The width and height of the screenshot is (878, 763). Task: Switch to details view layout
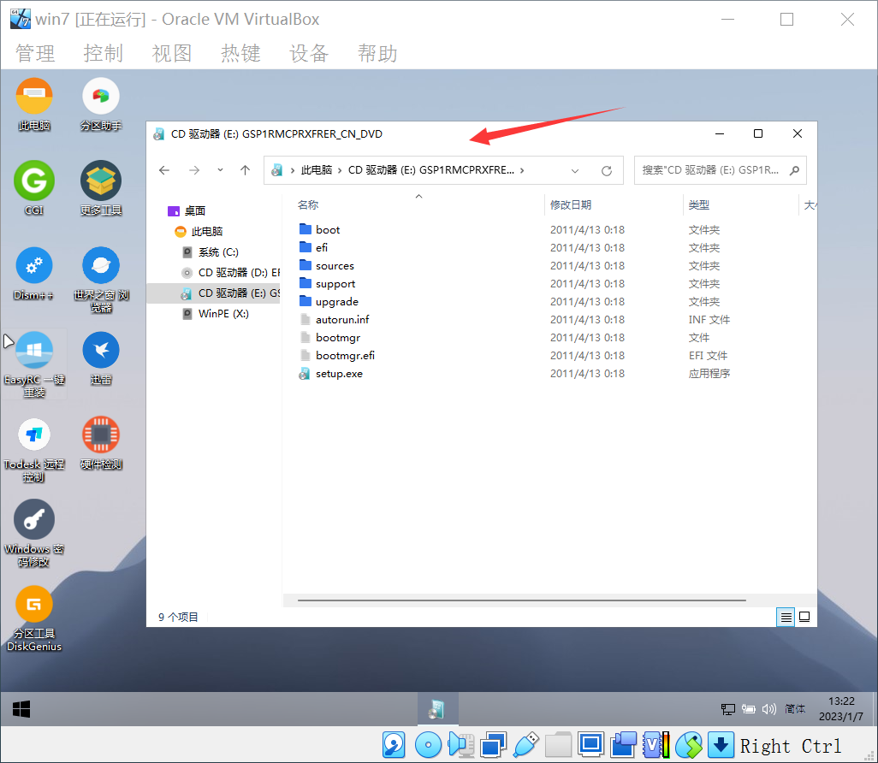[786, 617]
